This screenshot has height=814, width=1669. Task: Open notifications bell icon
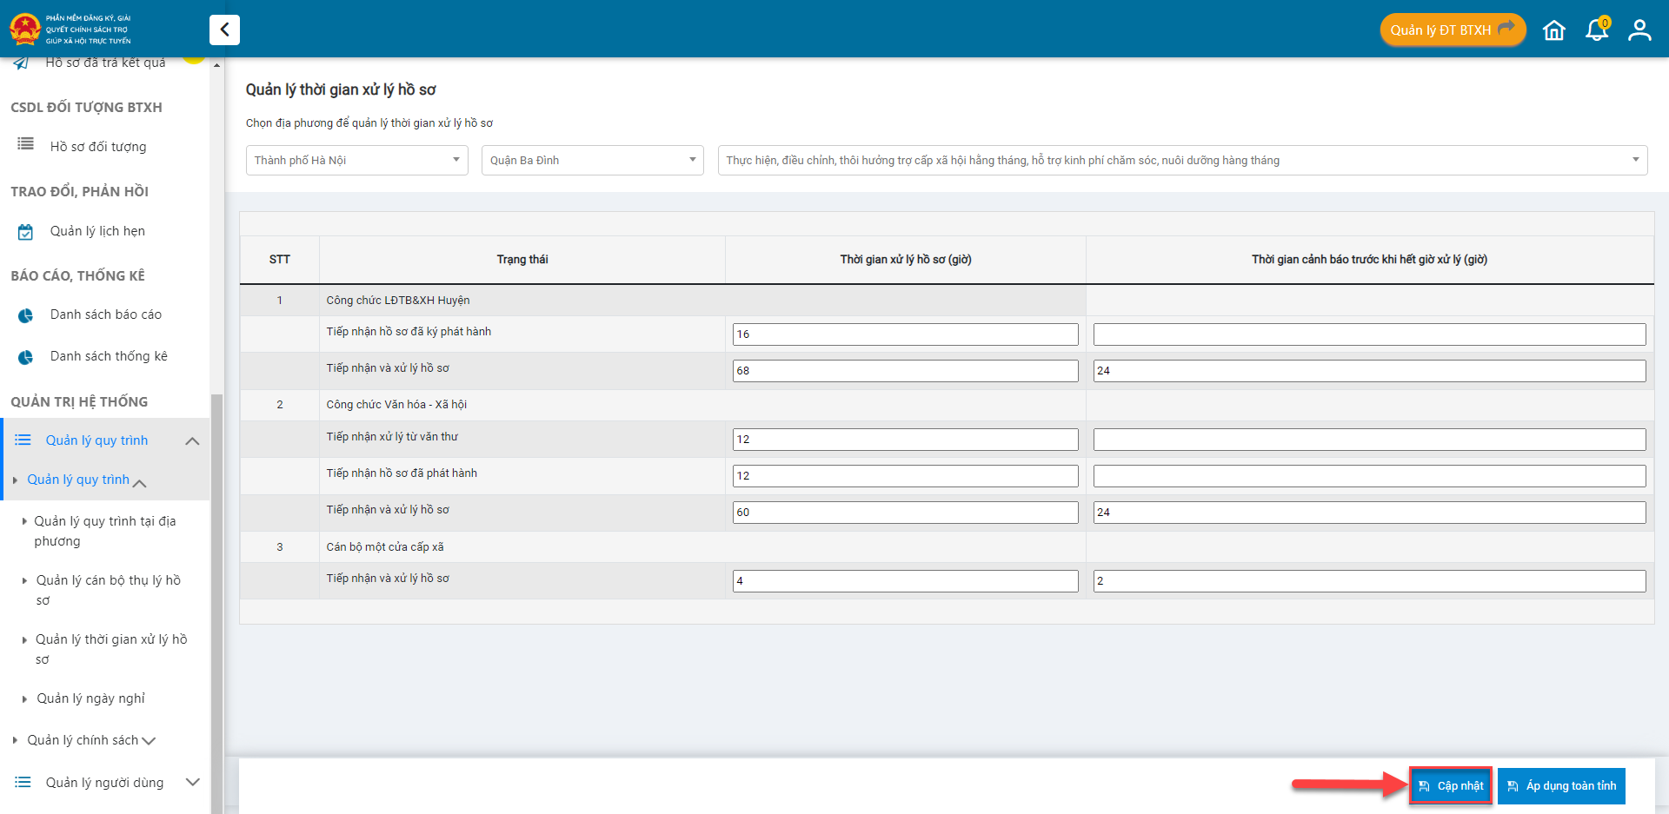(x=1597, y=30)
